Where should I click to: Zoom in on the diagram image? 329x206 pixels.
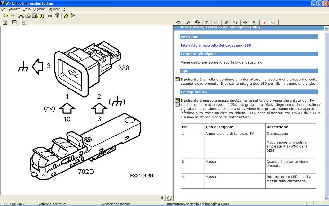pos(163,198)
